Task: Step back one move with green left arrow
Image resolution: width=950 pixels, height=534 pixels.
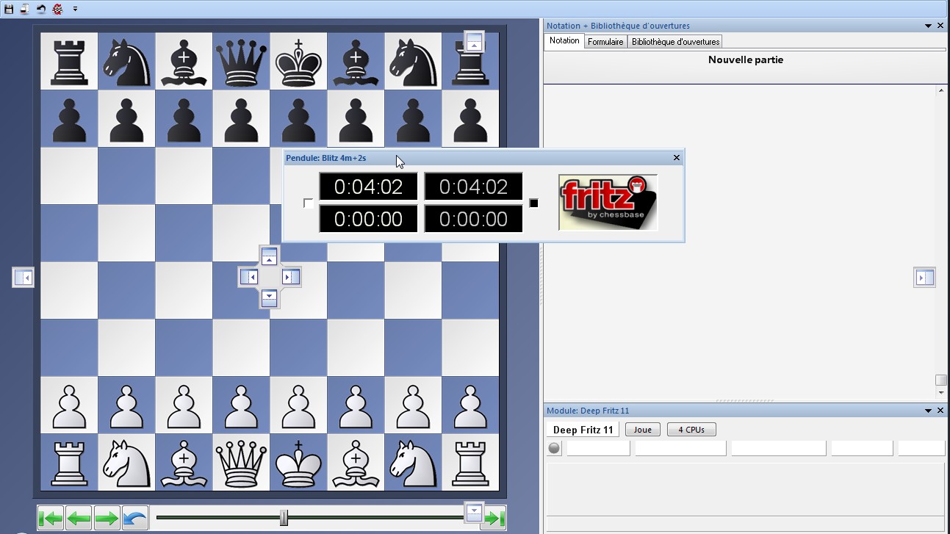Action: pyautogui.click(x=79, y=519)
